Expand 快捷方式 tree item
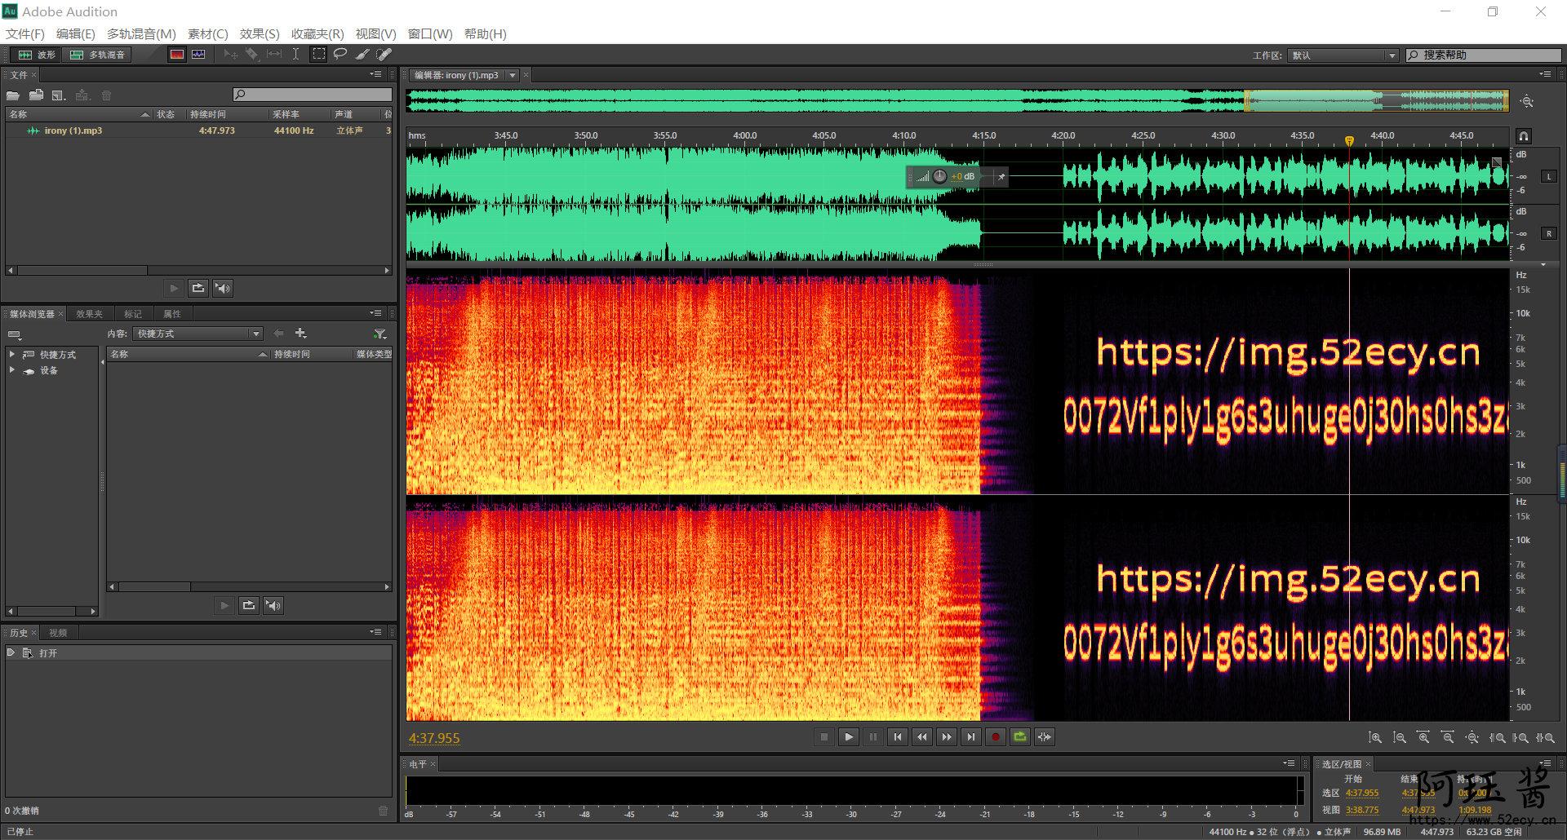Image resolution: width=1567 pixels, height=840 pixels. [x=12, y=354]
